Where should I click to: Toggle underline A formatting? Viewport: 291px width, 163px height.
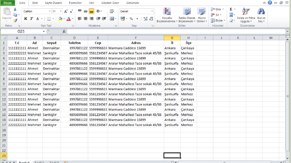(x=38, y=19)
